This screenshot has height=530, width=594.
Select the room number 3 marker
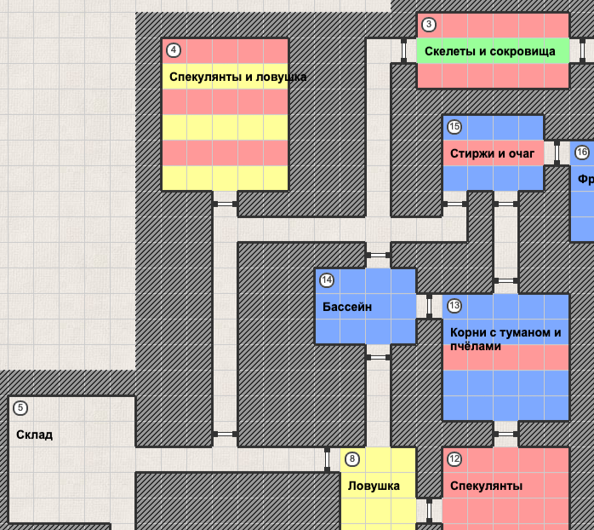click(429, 25)
